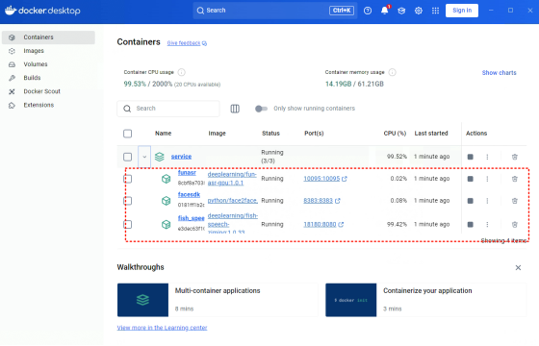Delete the funasr container with trash icon
Viewport: 539px width, 346px height.
[x=515, y=179]
